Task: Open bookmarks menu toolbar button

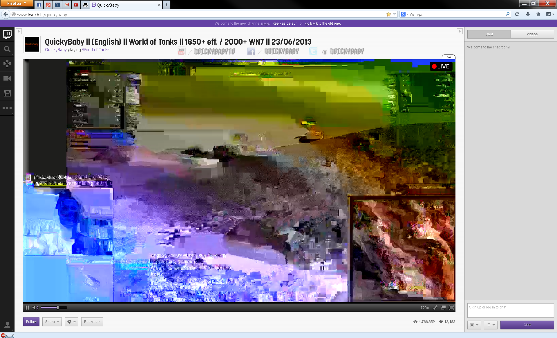Action: click(x=550, y=14)
